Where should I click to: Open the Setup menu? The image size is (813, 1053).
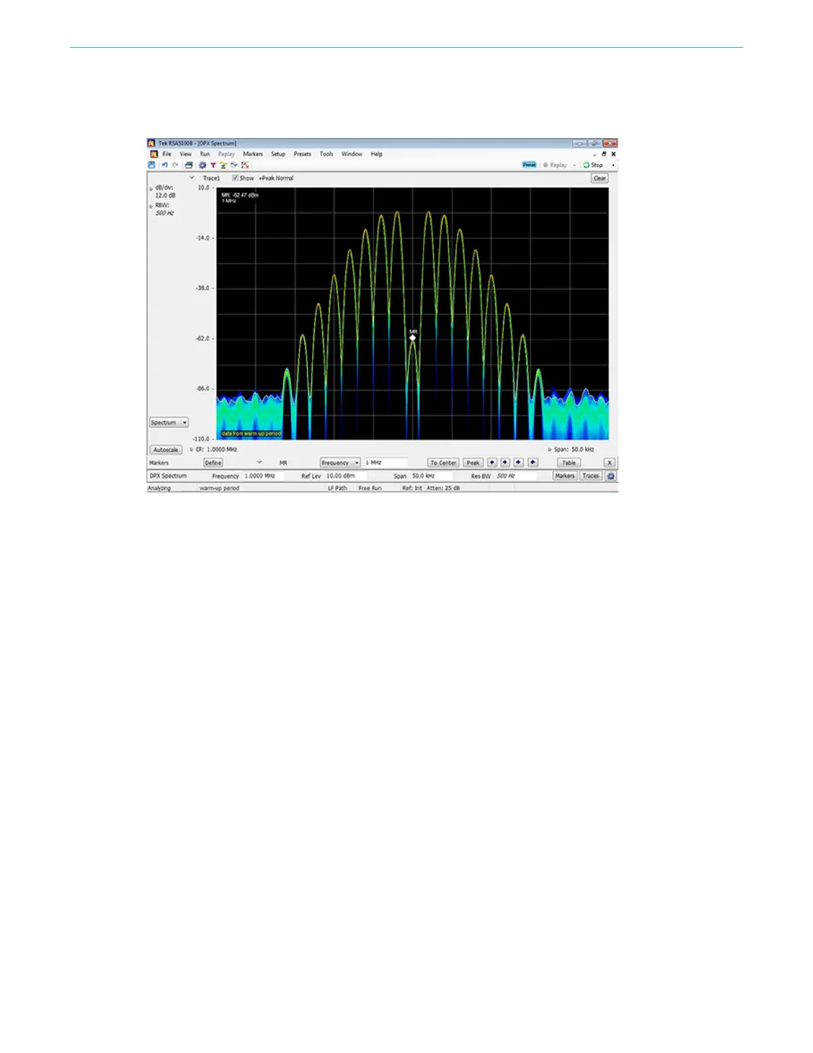coord(278,154)
